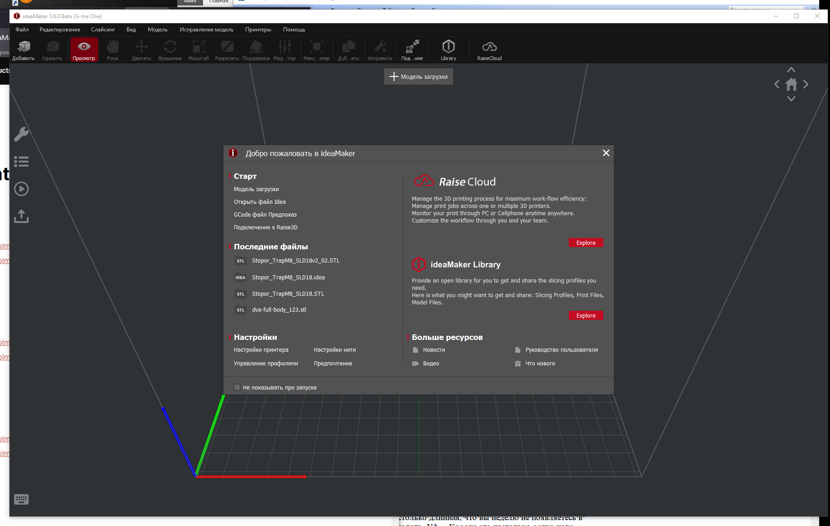Click the circled play icon in sidebar
This screenshot has height=526, width=830.
(21, 189)
